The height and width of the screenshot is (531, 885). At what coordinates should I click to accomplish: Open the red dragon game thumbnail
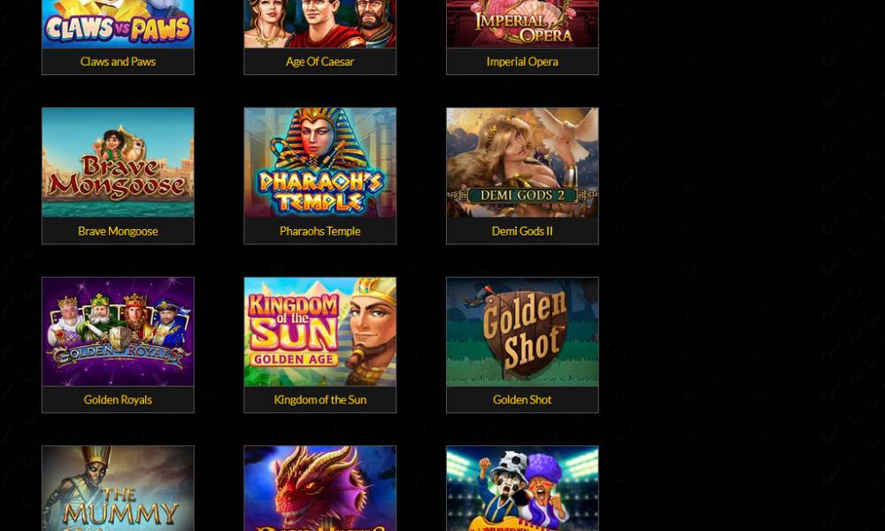(x=320, y=489)
